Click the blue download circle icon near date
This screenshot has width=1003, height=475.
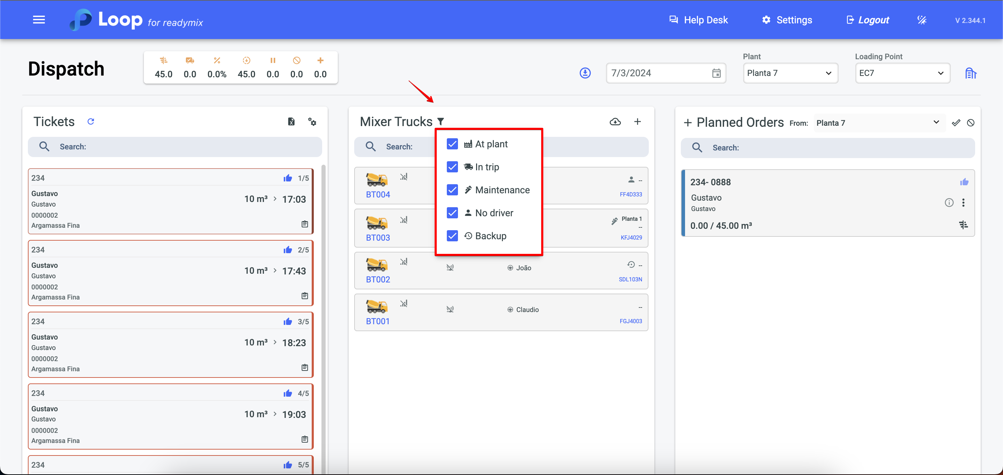pyautogui.click(x=585, y=73)
